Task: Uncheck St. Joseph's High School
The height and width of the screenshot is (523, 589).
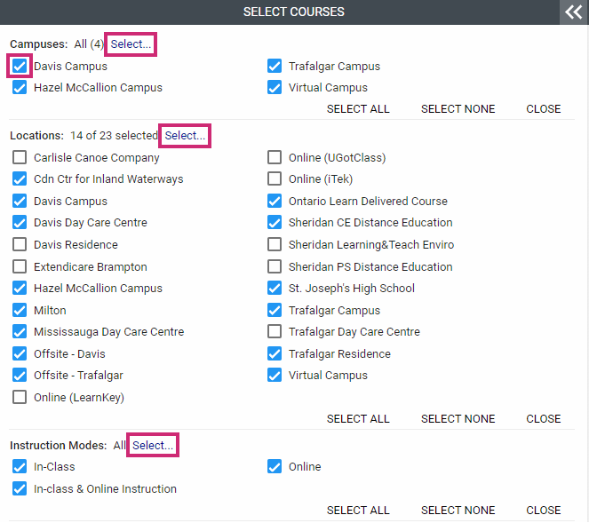Action: [275, 289]
